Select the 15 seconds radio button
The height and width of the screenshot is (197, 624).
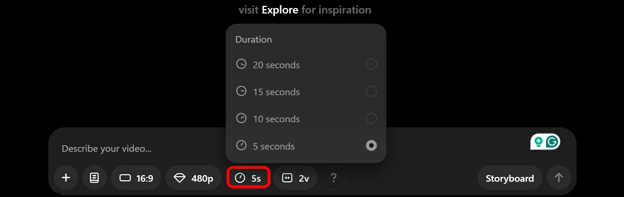[x=371, y=91]
